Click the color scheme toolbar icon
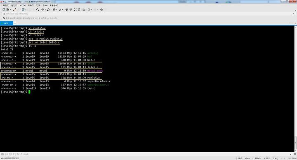This screenshot has height=160, width=297. [48, 9]
